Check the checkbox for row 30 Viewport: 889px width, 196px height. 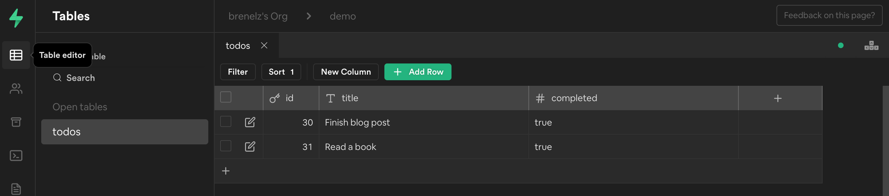click(226, 121)
